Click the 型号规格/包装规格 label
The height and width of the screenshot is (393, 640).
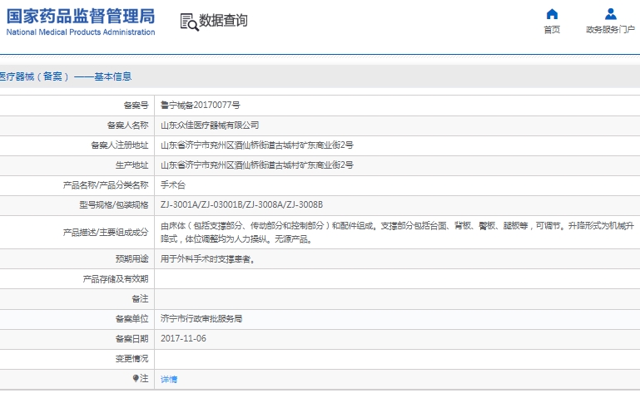point(114,205)
